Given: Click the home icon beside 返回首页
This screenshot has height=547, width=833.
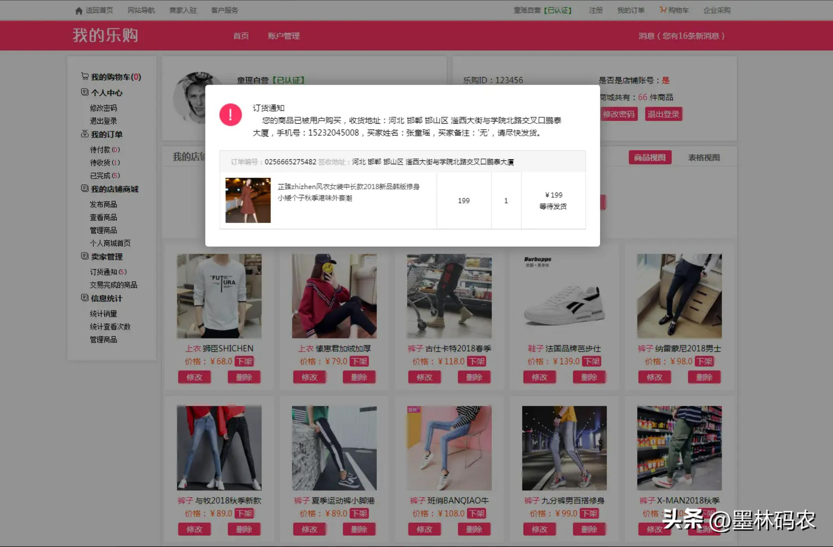Looking at the screenshot, I should pos(78,10).
